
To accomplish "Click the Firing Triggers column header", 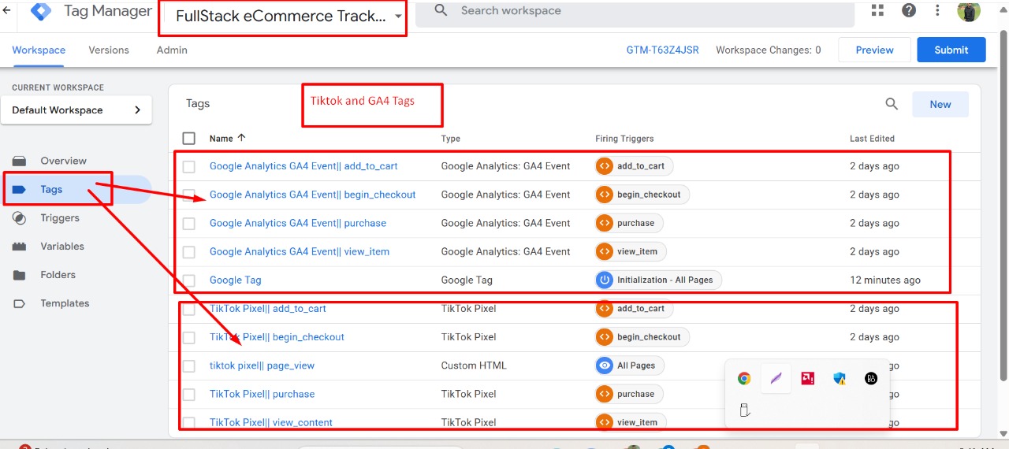I will 624,139.
